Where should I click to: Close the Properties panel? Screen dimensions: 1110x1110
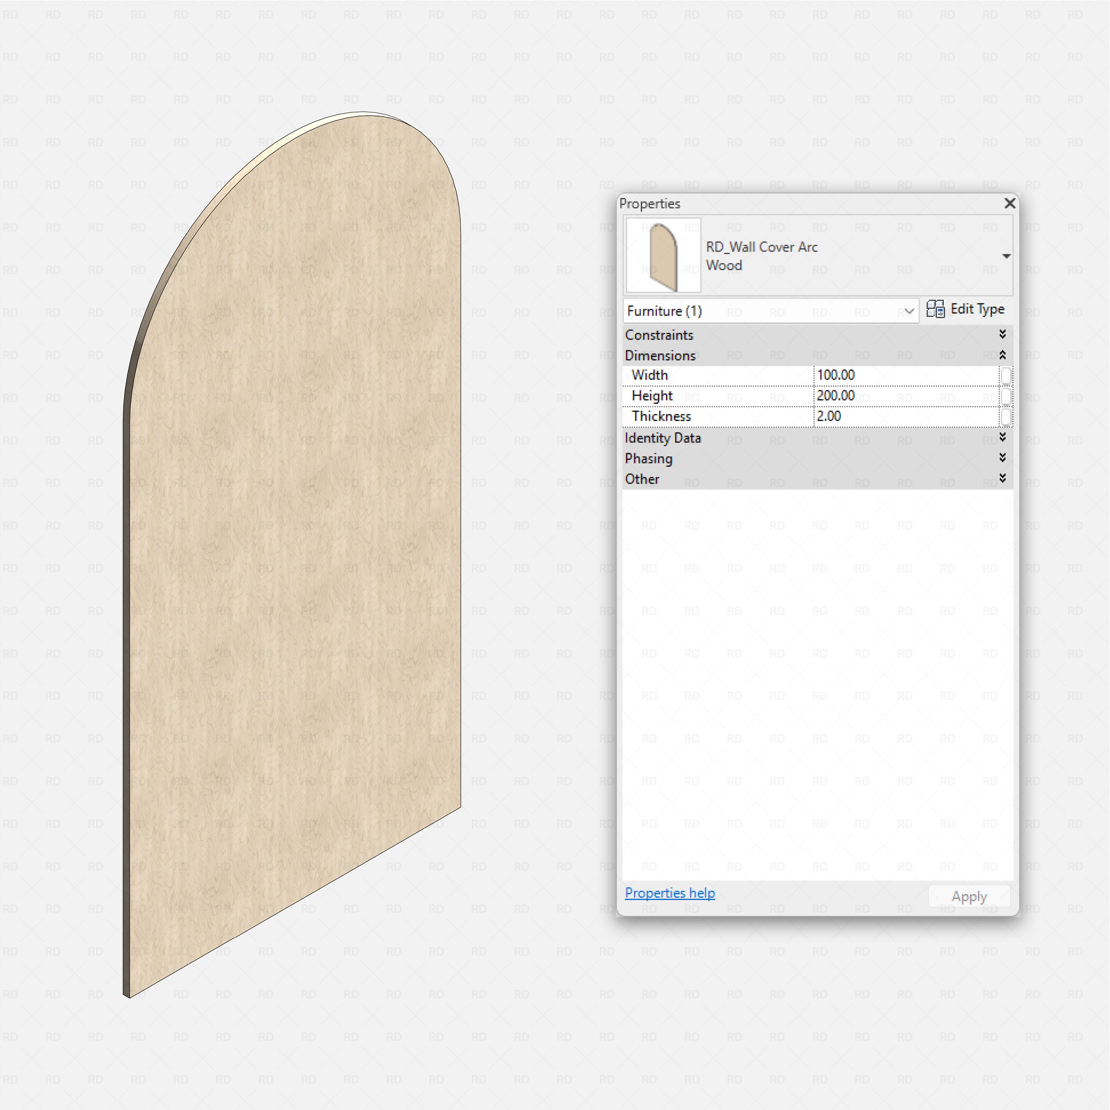[x=1009, y=203]
